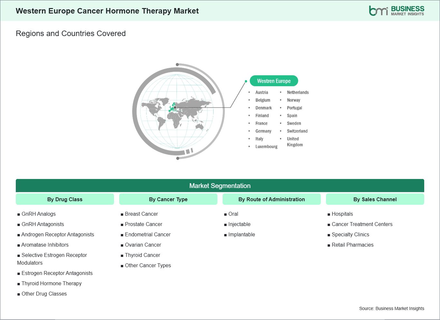The height and width of the screenshot is (320, 440).
Task: Click the green dot beside Westren Europe label
Action: (x=246, y=81)
